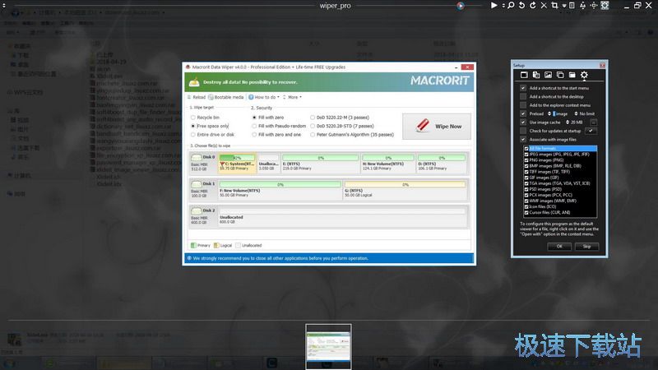Open the picture icon tab in Setup dialog
The image size is (658, 370).
point(549,76)
